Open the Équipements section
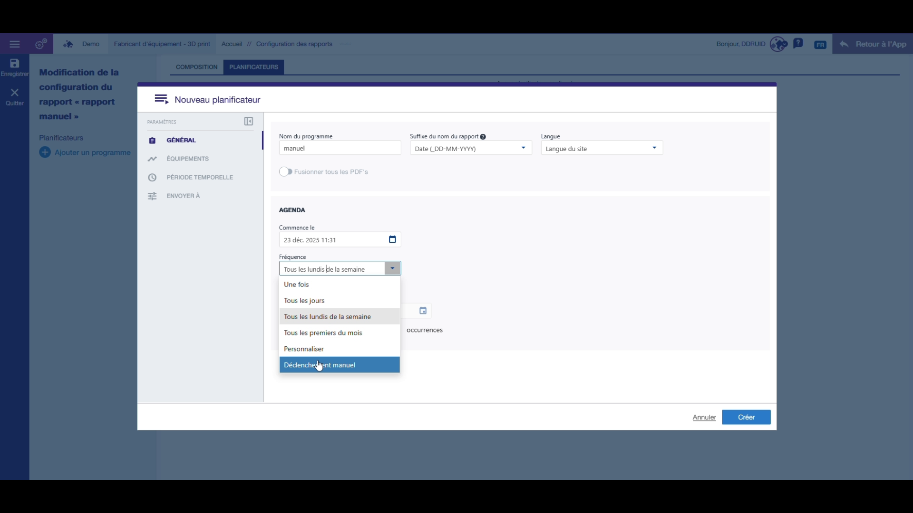This screenshot has width=913, height=513. pyautogui.click(x=187, y=159)
